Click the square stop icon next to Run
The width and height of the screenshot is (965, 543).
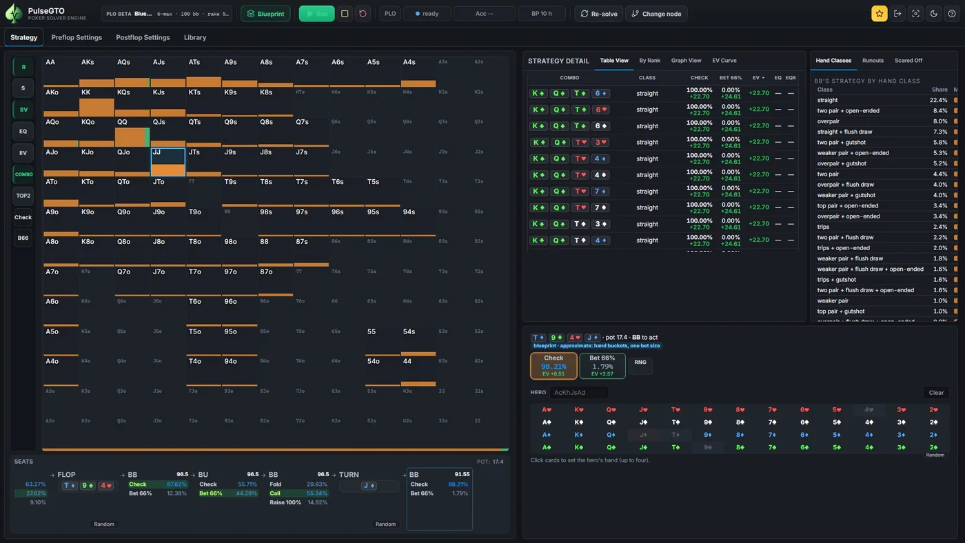345,14
